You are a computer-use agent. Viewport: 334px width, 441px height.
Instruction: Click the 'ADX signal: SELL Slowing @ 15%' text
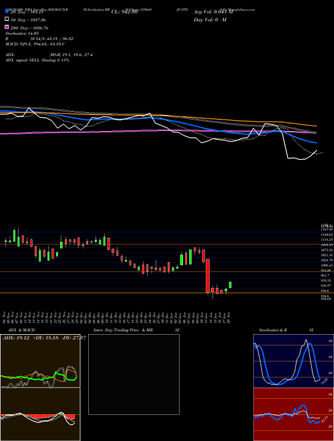[x=37, y=60]
